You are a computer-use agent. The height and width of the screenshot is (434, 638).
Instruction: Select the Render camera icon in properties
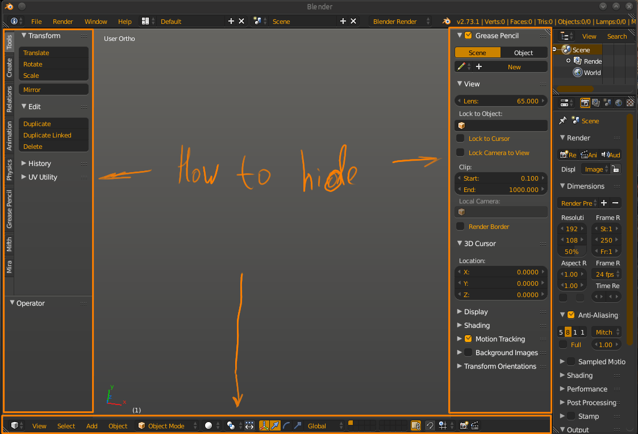585,102
